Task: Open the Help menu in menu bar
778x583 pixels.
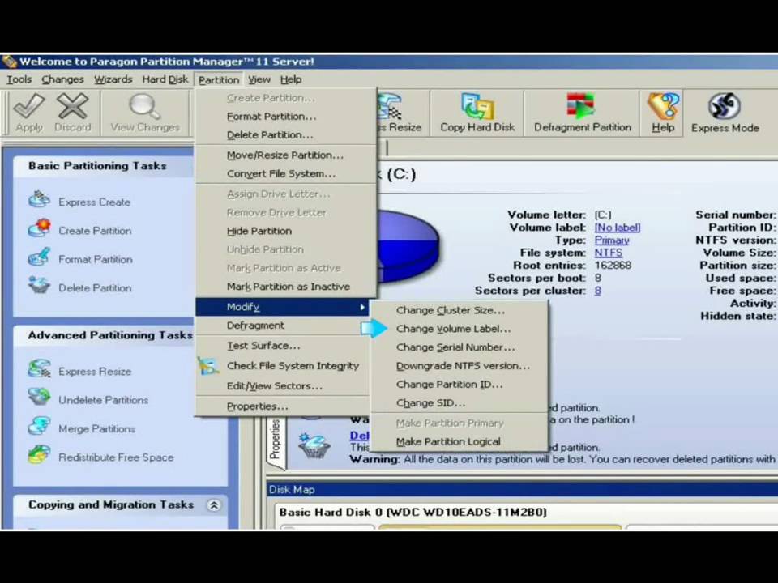Action: [291, 79]
